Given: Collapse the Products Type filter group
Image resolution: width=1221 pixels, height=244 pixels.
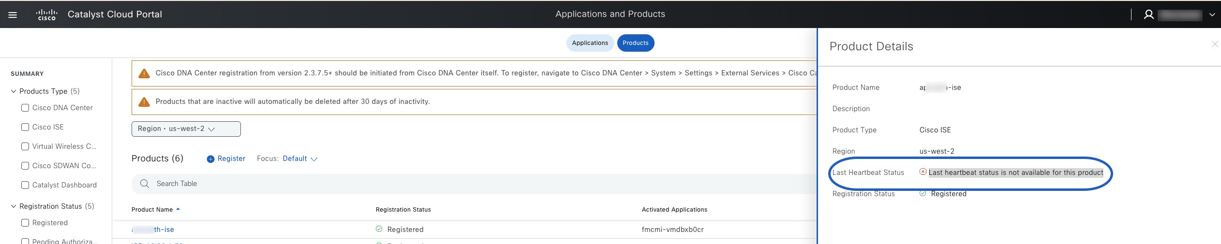Looking at the screenshot, I should [14, 91].
